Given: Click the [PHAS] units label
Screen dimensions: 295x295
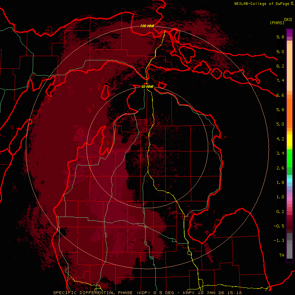Looking at the screenshot, I should coord(277,23).
